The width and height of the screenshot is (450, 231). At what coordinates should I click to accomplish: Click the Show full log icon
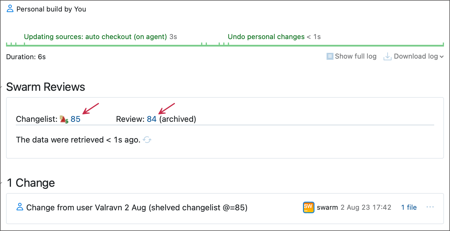[330, 56]
